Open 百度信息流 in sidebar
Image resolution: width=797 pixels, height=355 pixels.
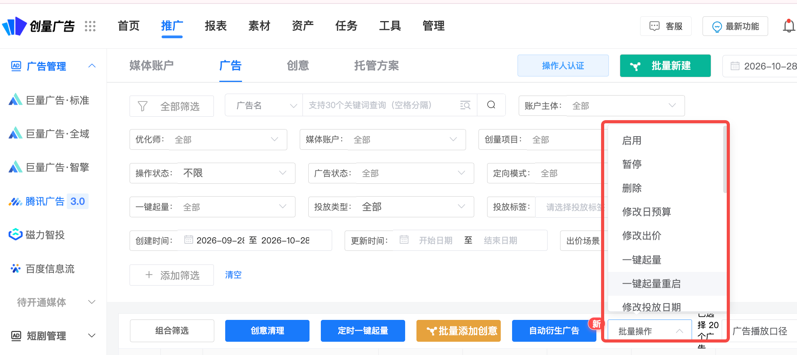tap(42, 269)
